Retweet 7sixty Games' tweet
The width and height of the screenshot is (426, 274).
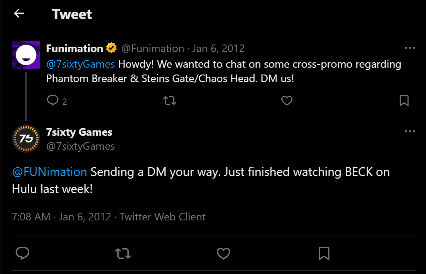point(123,253)
